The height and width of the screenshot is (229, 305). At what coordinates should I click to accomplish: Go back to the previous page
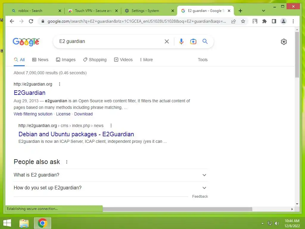12,21
